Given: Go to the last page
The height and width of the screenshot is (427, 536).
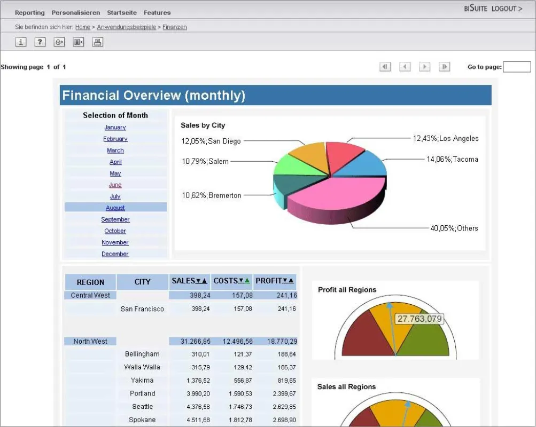Looking at the screenshot, I should coord(445,67).
